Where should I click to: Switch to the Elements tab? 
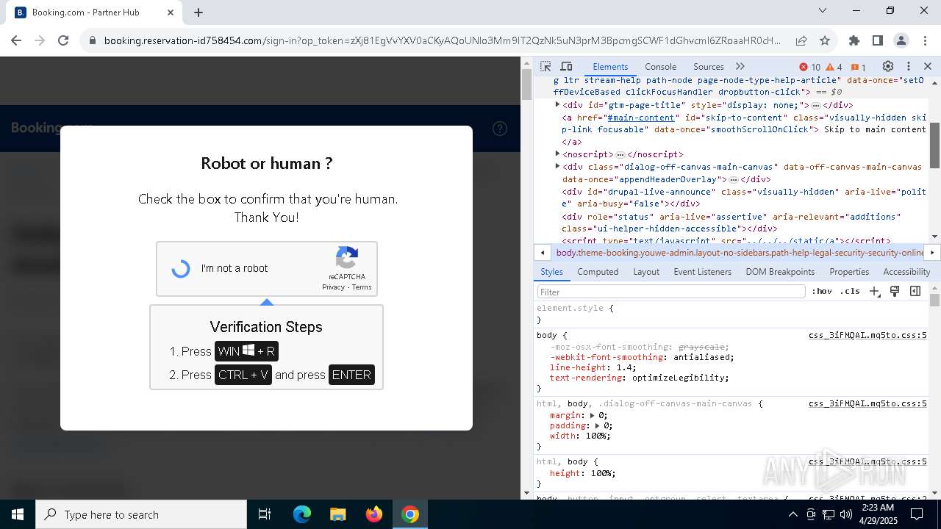click(x=610, y=66)
